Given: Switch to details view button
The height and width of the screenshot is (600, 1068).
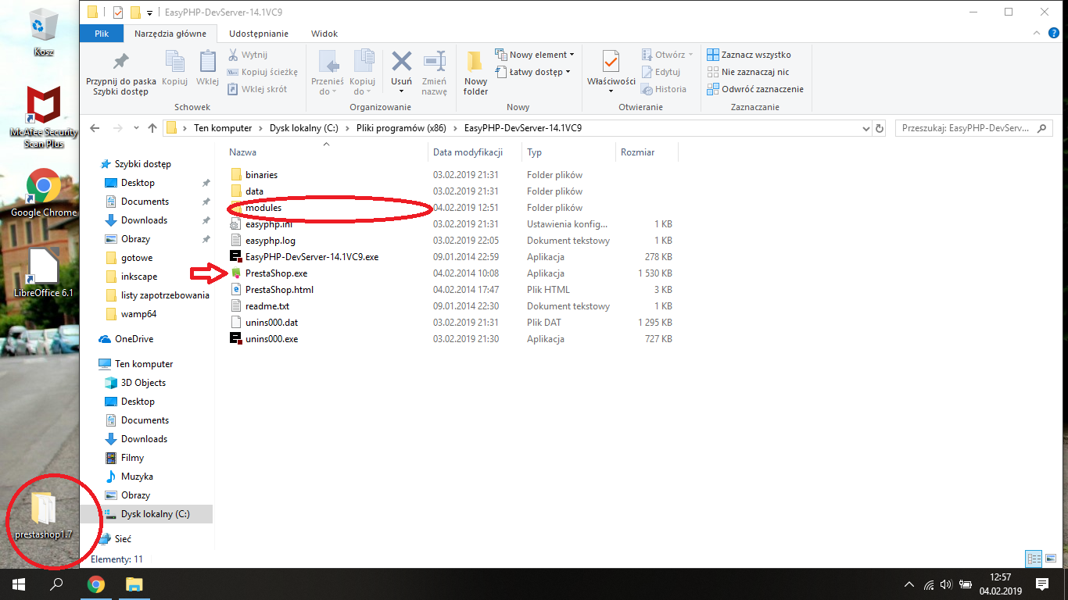Looking at the screenshot, I should (x=1034, y=559).
